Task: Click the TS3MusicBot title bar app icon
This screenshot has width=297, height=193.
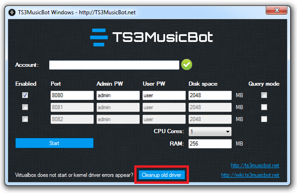Action: [12, 12]
